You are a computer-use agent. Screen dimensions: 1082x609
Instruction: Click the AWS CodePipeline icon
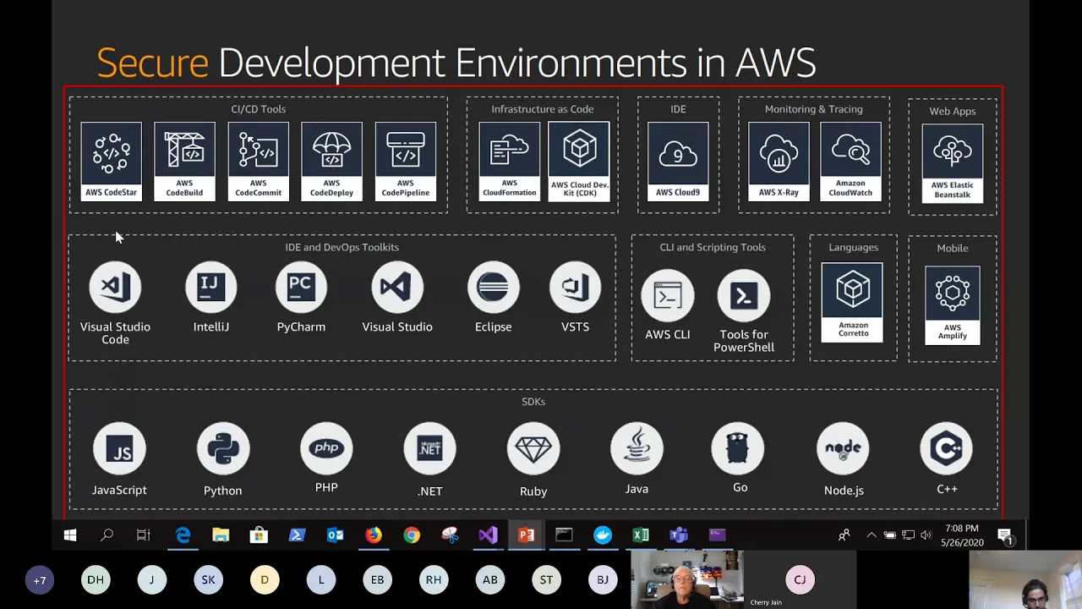click(x=406, y=162)
